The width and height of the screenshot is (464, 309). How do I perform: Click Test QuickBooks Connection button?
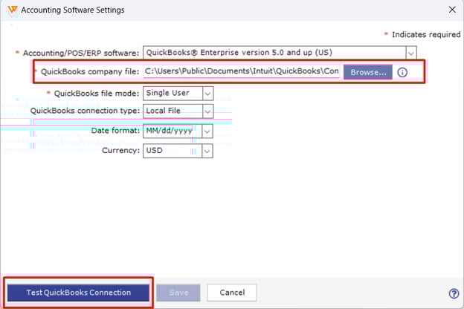78,293
